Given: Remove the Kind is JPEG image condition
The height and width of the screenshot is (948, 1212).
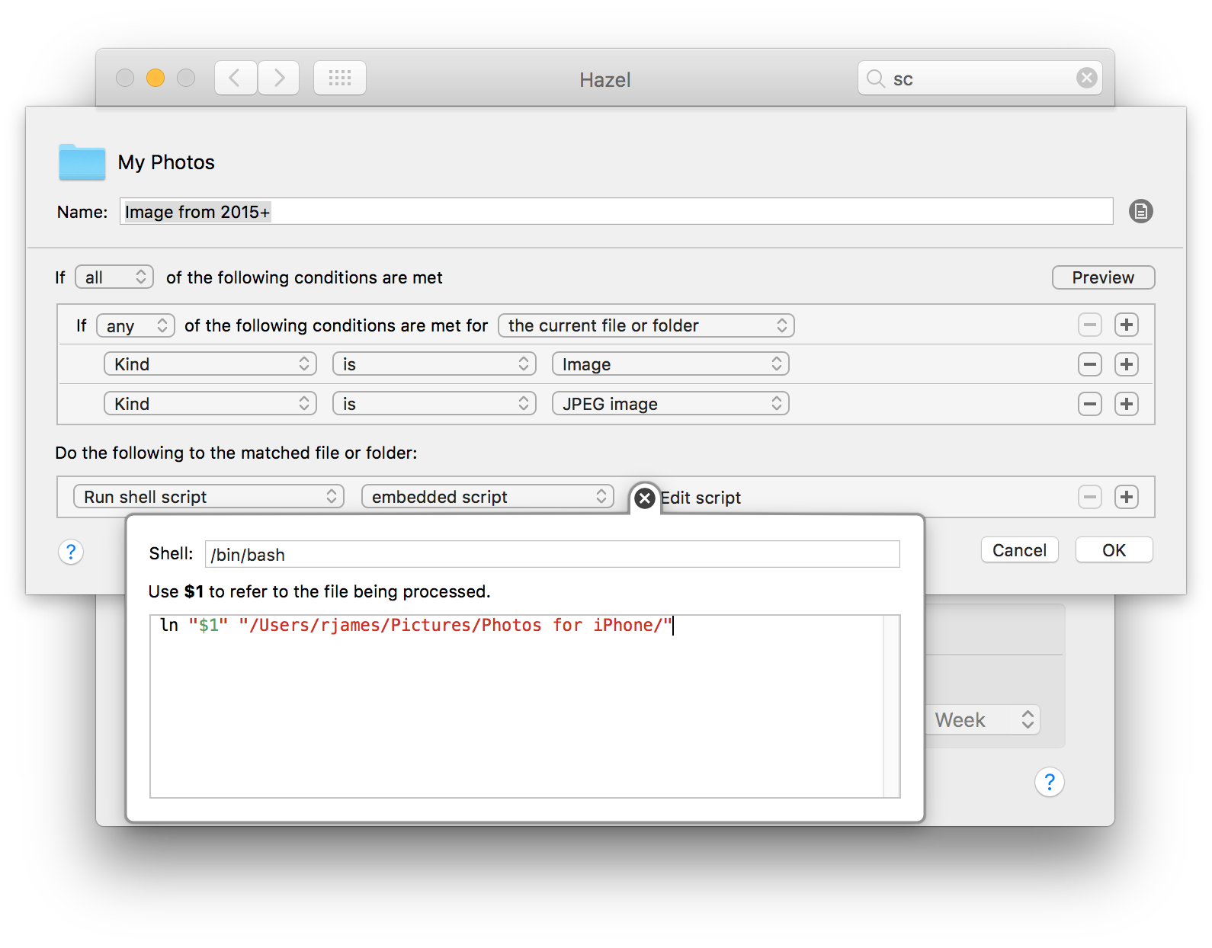Looking at the screenshot, I should tap(1089, 404).
